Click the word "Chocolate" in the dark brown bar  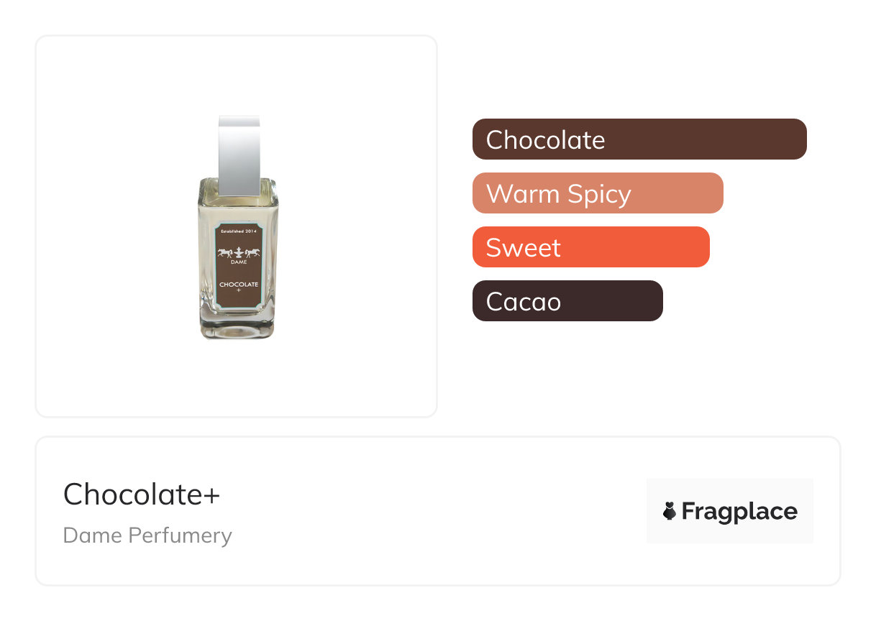click(545, 139)
